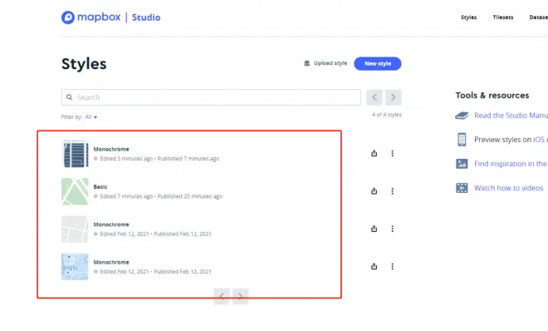The image size is (548, 331).
Task: Share the Basic style
Action: [374, 191]
